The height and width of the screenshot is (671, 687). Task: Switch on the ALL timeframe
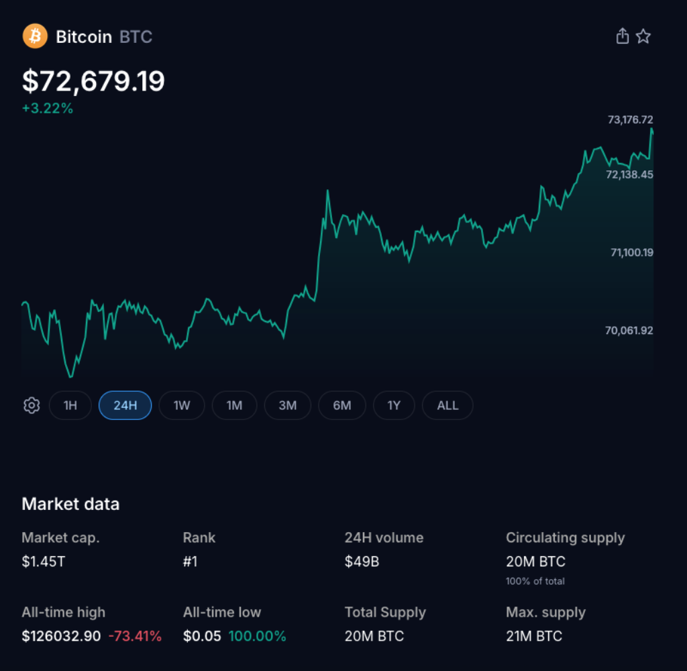[x=447, y=405]
